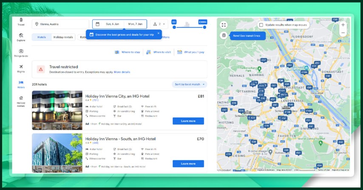Select the Hotels sidebar section
This screenshot has width=363, height=190.
21,85
